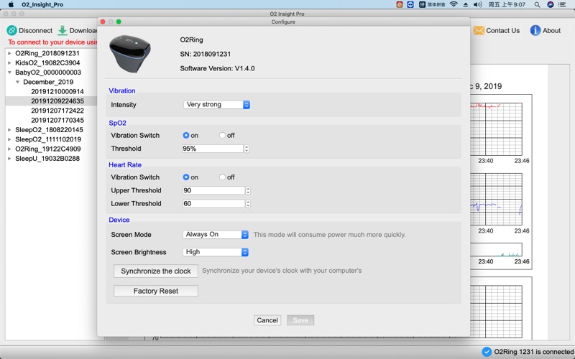Open the Screen Brightness dropdown

(216, 252)
